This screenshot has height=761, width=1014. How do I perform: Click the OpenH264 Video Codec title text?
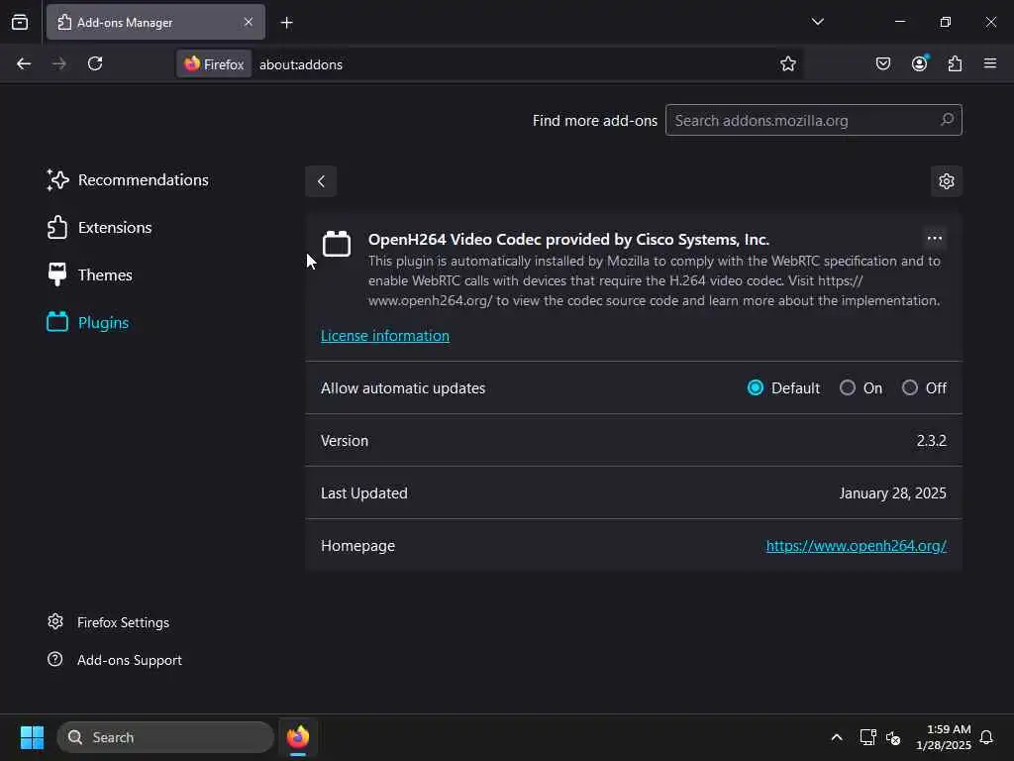[568, 240]
